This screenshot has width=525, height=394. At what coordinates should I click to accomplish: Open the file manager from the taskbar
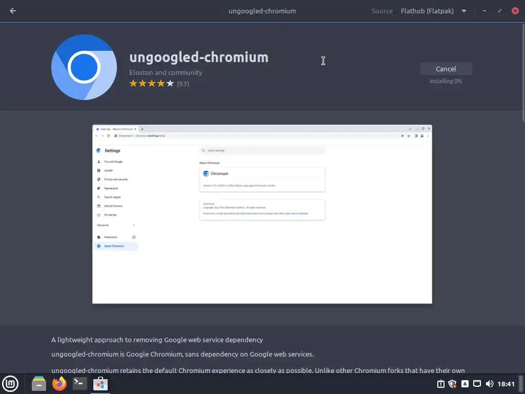click(x=39, y=384)
